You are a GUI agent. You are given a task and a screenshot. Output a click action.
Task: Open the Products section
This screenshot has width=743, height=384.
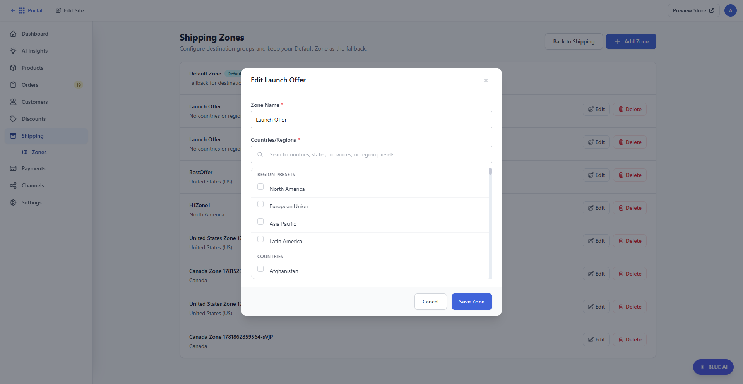46,68
